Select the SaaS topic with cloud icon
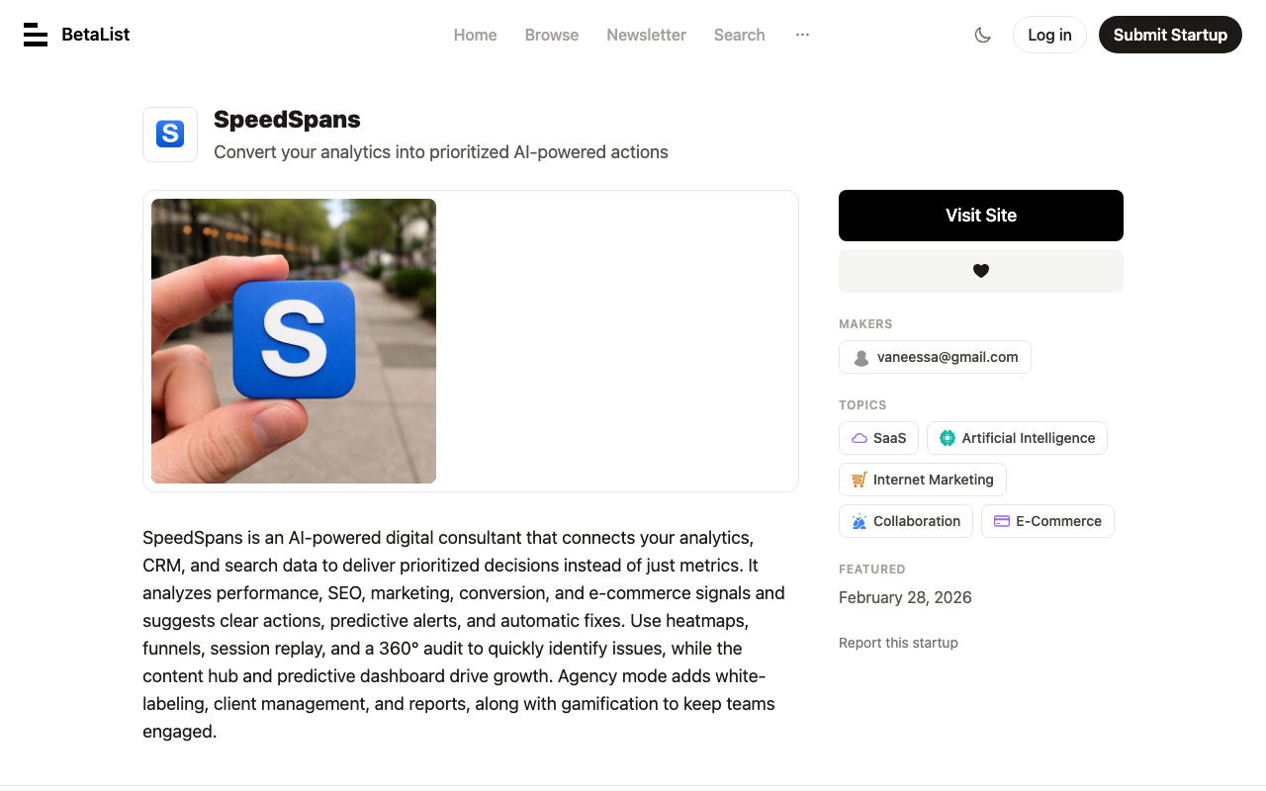Viewport: 1266px width, 791px height. pyautogui.click(x=878, y=438)
